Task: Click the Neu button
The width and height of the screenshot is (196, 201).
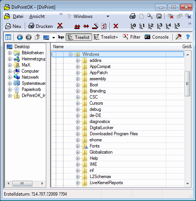Action: [13, 26]
